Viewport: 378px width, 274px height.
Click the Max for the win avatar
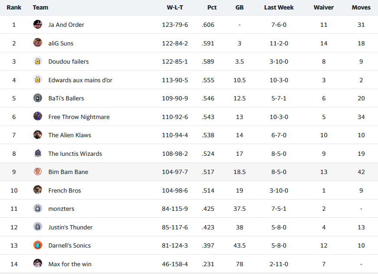coord(38,264)
